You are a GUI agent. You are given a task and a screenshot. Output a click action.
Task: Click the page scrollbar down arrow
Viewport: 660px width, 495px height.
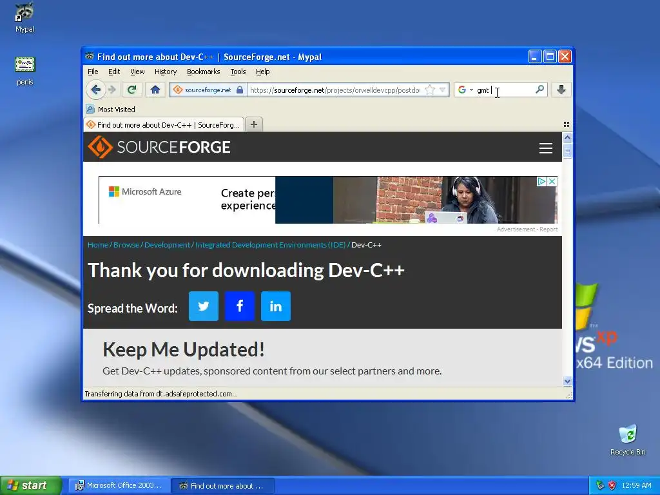click(x=567, y=381)
